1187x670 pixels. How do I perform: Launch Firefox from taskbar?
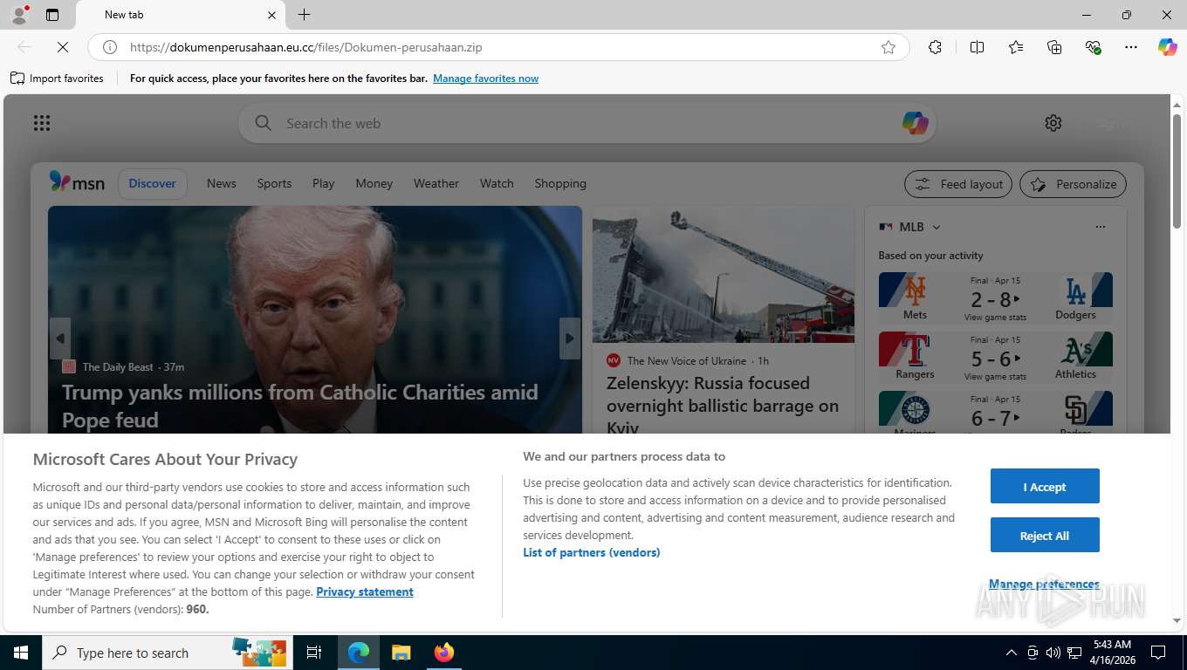443,653
